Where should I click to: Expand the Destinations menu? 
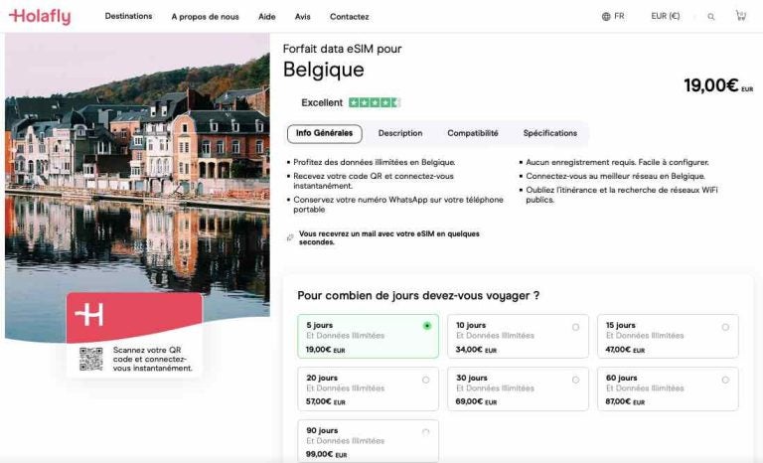[x=128, y=17]
